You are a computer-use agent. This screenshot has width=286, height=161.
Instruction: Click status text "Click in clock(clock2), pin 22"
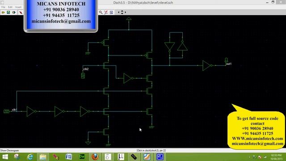pyautogui.click(x=151, y=151)
